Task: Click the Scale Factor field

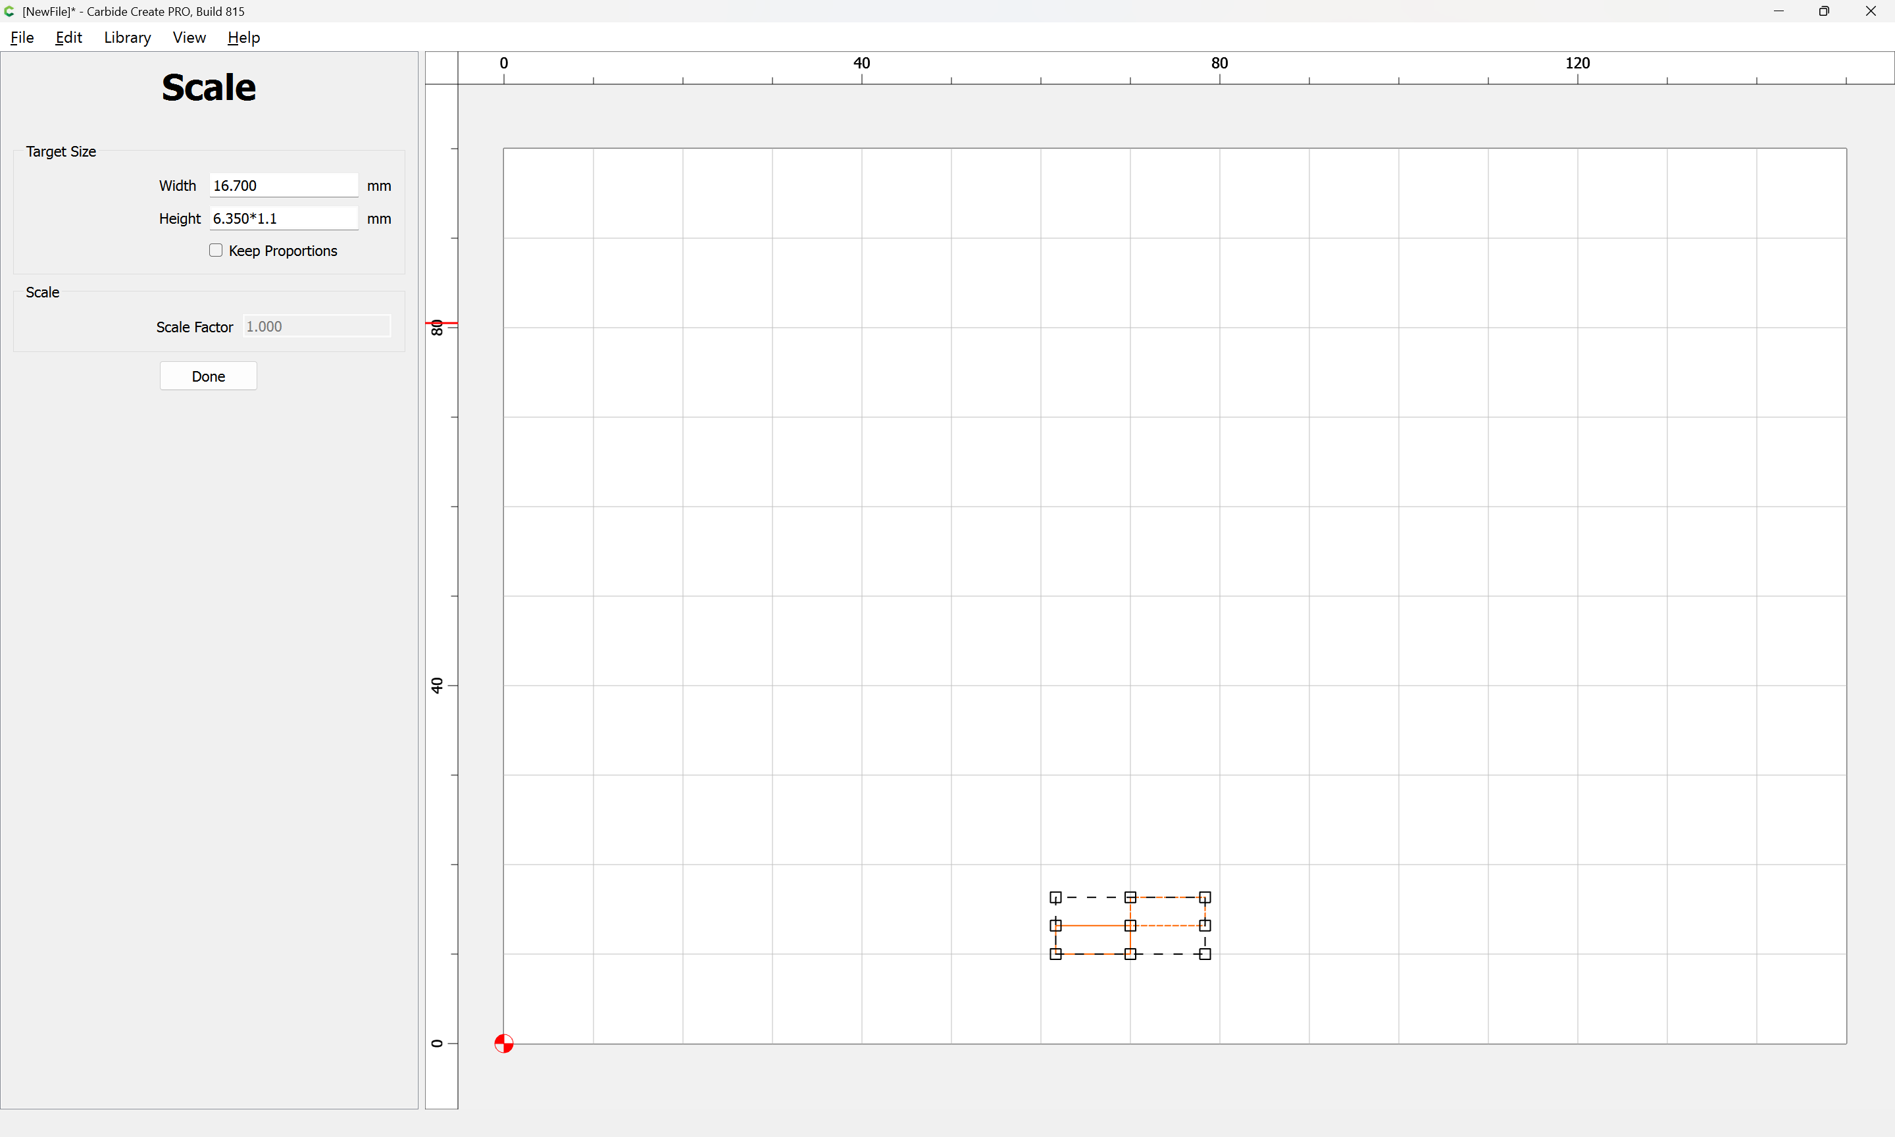Action: click(x=317, y=326)
